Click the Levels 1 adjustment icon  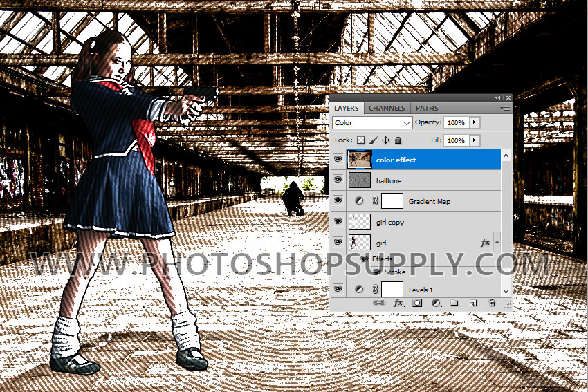359,289
